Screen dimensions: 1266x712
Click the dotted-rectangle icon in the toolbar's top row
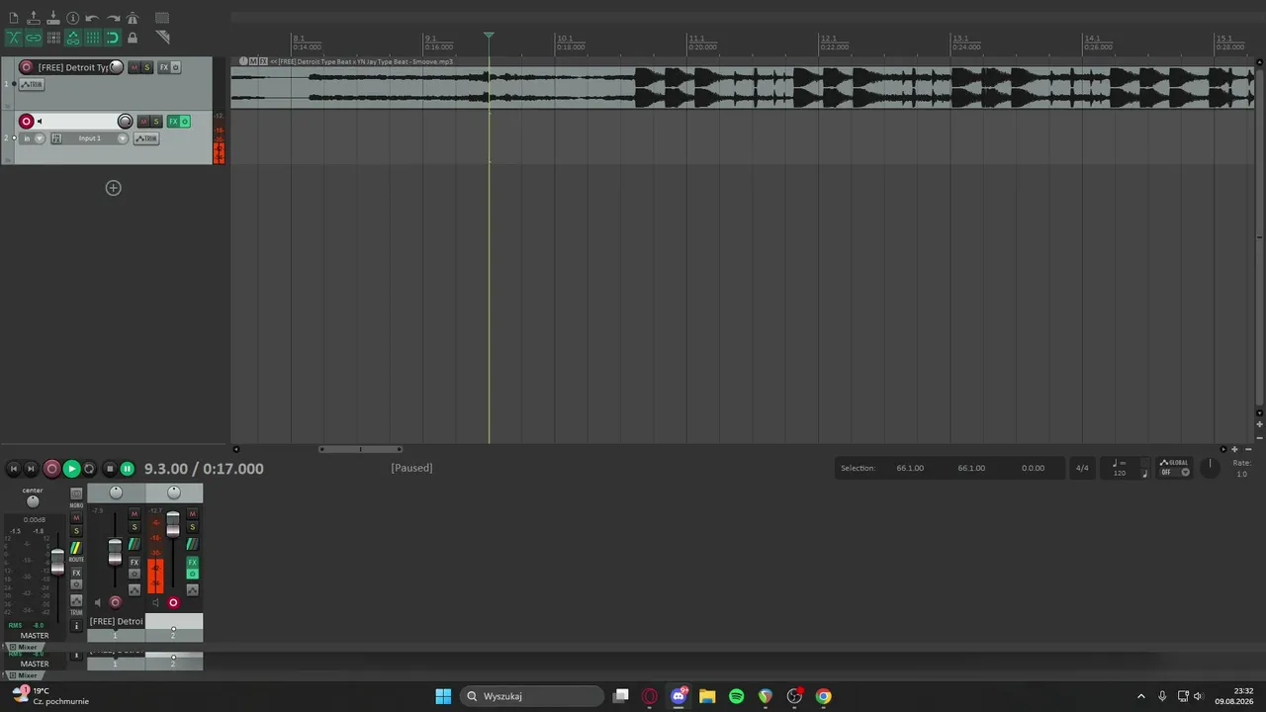coord(162,18)
